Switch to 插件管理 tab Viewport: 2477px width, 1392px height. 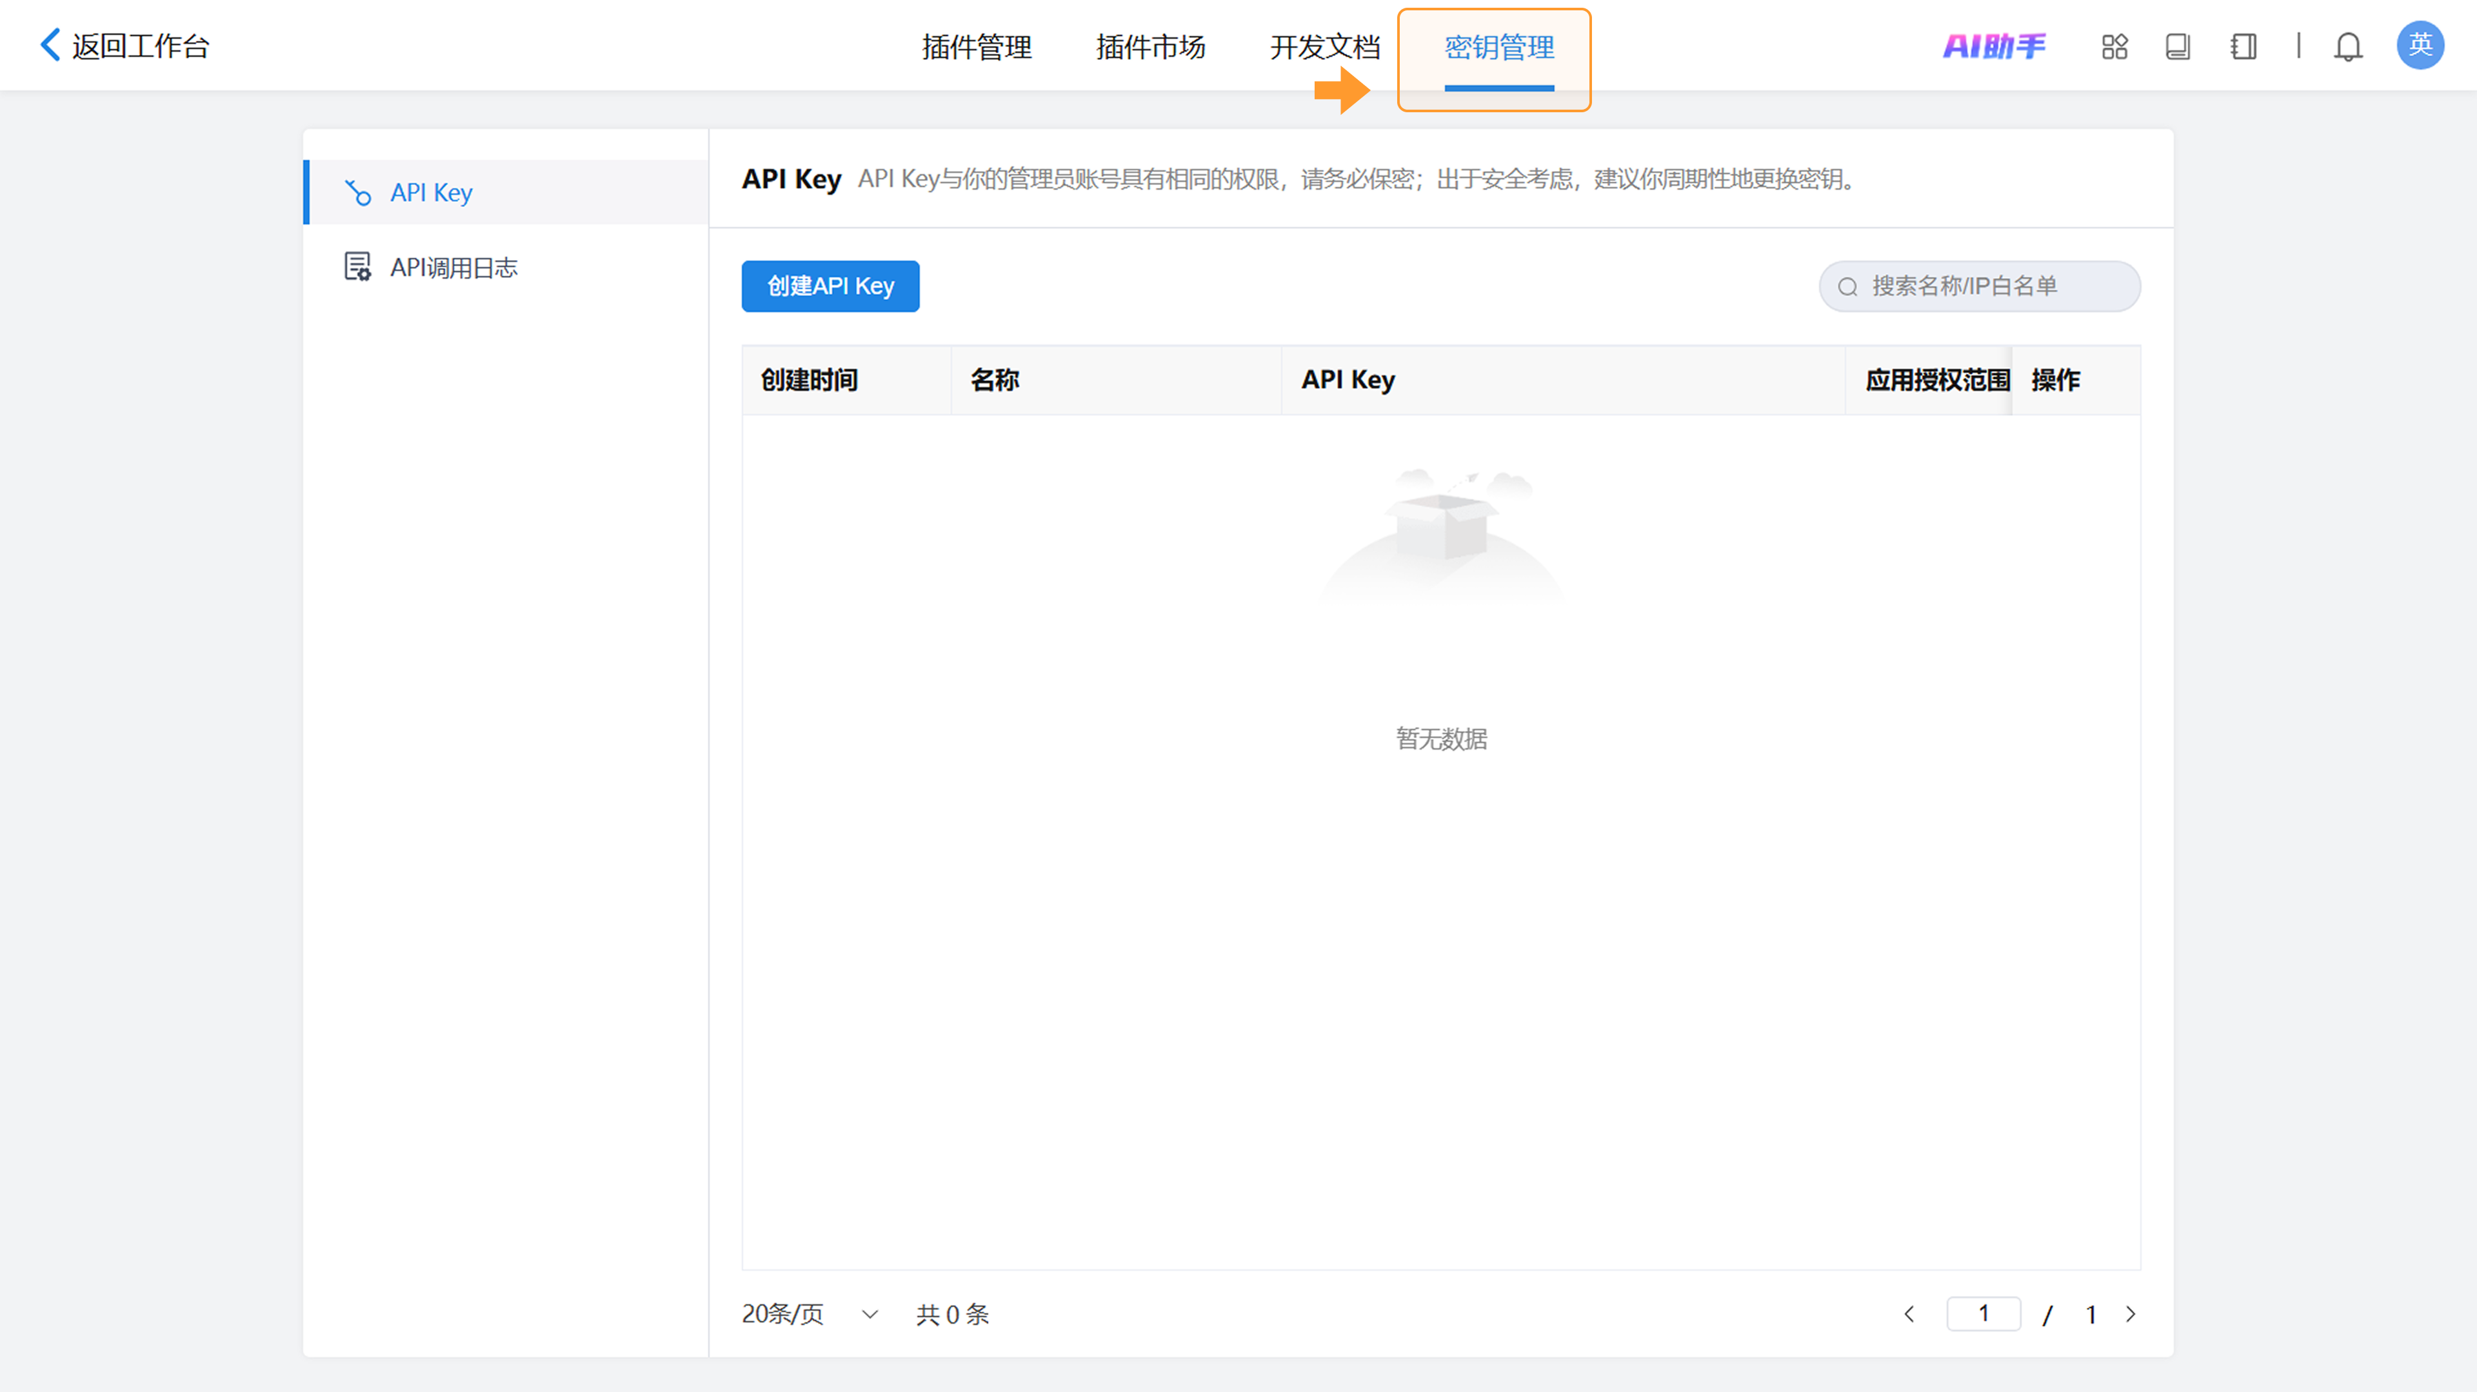(x=976, y=46)
